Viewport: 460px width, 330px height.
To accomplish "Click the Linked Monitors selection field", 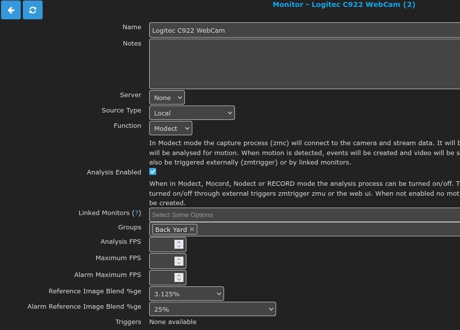I will coord(304,215).
